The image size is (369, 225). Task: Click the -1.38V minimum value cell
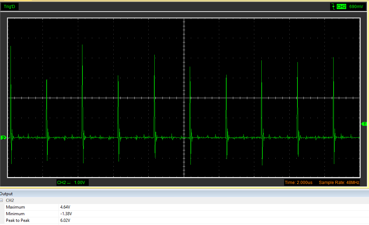click(x=66, y=214)
